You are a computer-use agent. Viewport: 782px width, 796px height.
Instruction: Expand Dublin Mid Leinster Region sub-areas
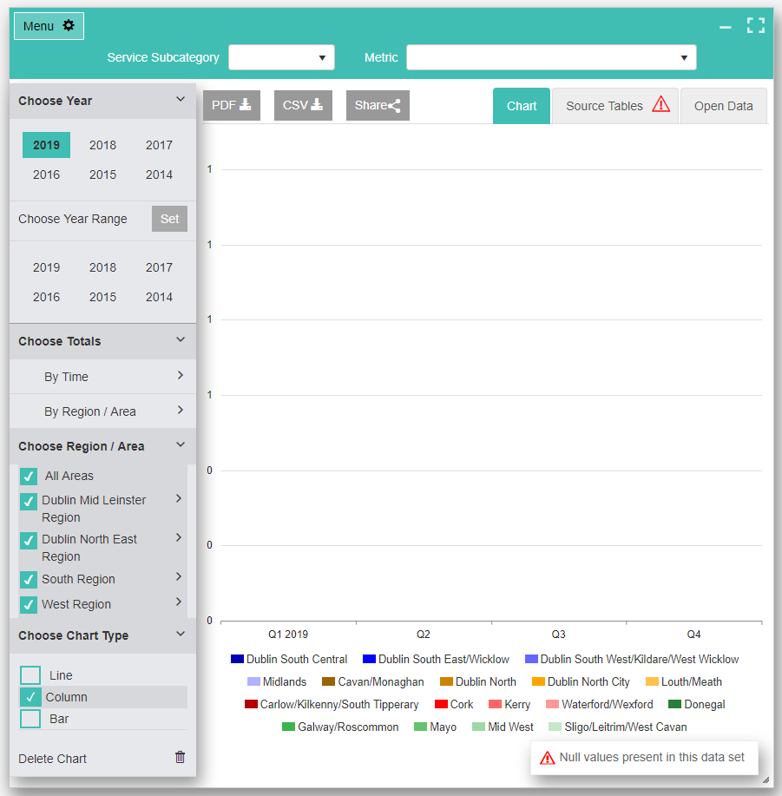coord(179,498)
